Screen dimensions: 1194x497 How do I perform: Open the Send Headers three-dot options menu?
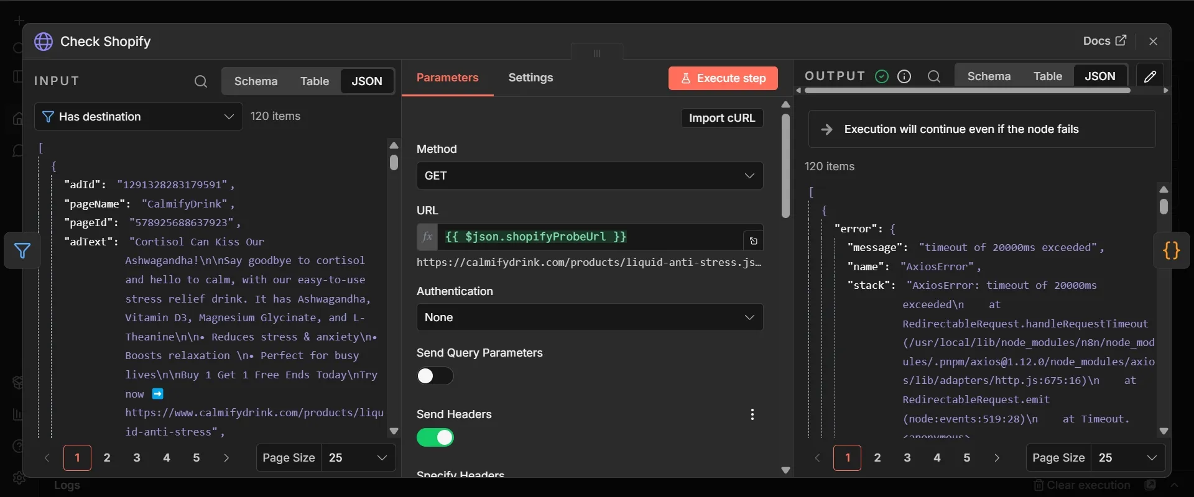[752, 414]
